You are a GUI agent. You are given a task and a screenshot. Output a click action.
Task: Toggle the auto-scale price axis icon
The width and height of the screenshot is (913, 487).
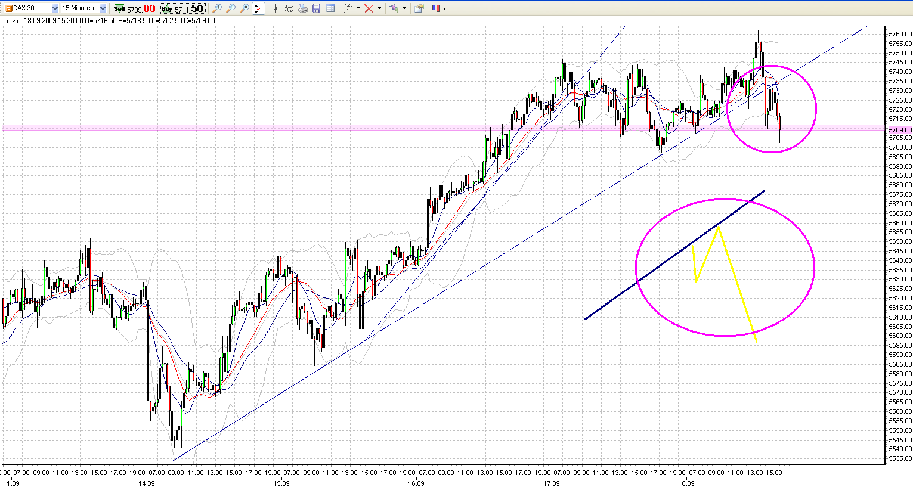[258, 8]
